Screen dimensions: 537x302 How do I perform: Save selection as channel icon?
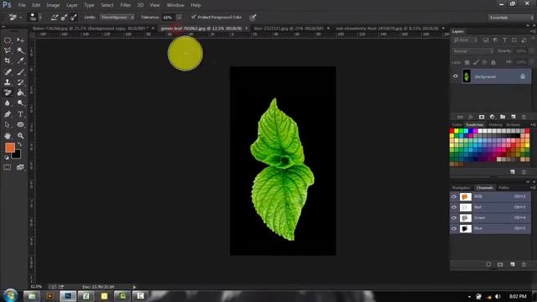(500, 264)
